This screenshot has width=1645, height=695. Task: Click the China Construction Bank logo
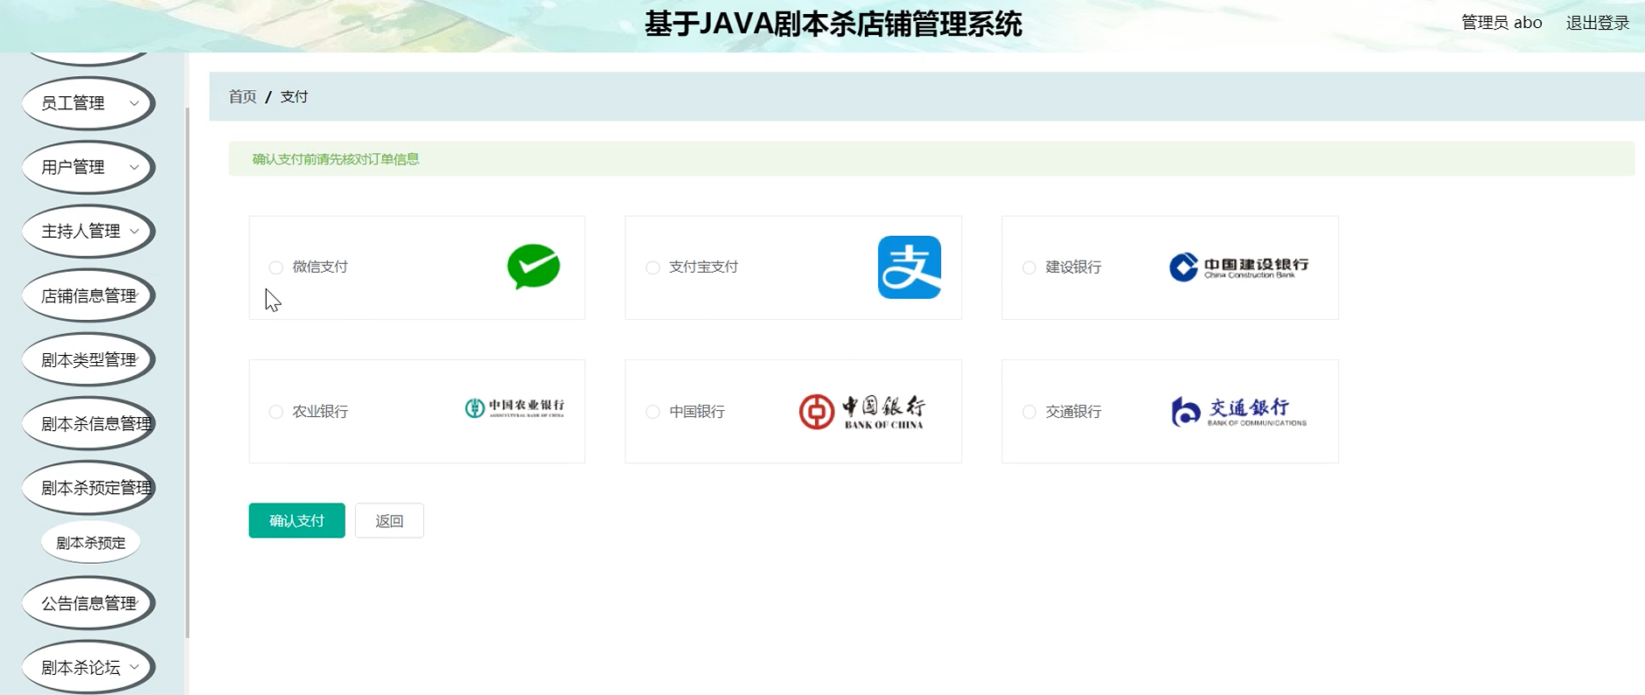[x=1239, y=267]
